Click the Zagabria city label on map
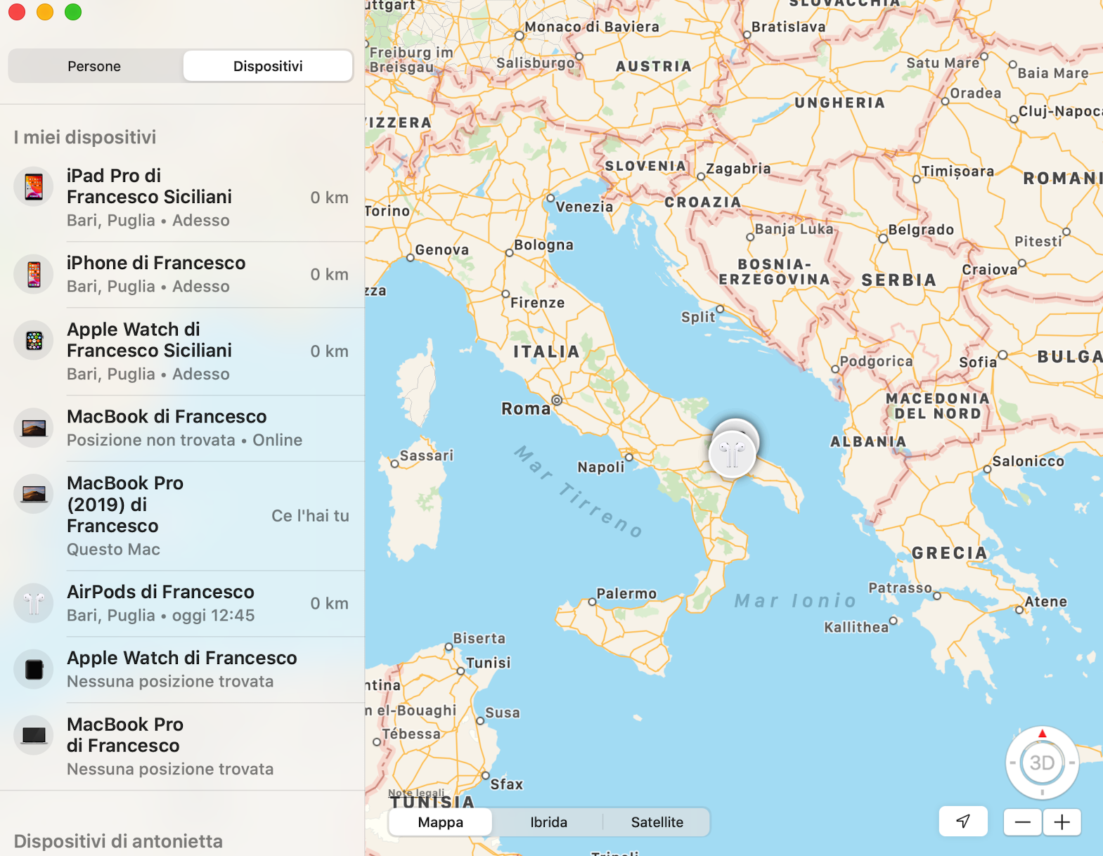This screenshot has height=856, width=1103. [738, 169]
